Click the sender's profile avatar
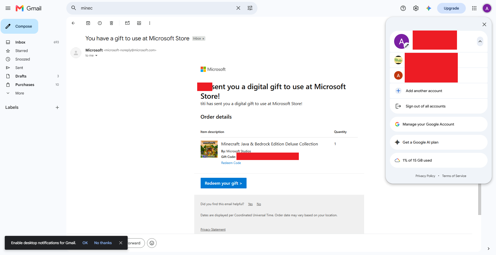496x255 pixels. point(76,53)
